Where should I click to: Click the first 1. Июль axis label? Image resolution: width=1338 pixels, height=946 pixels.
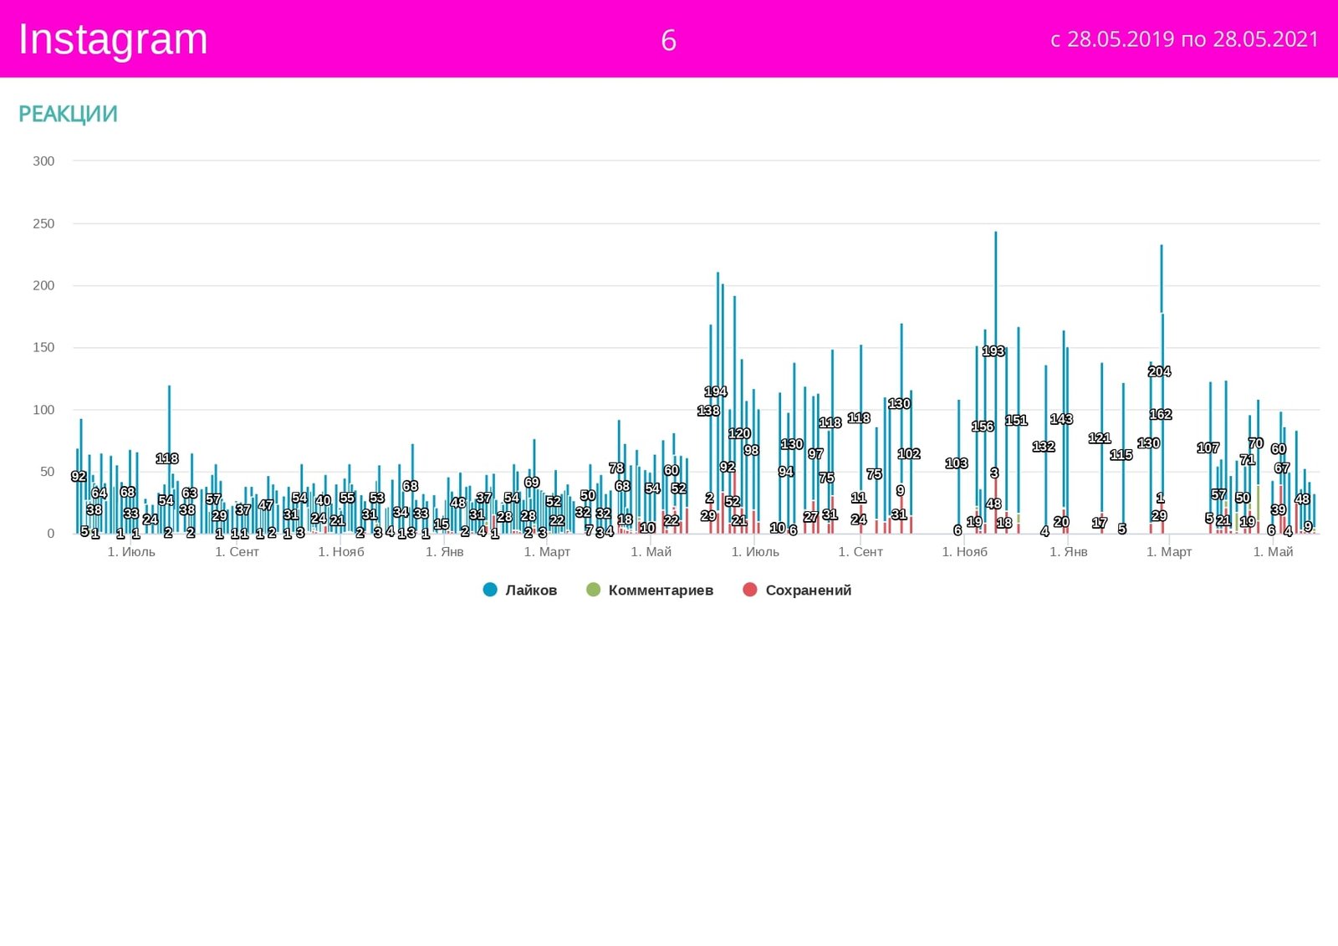(x=131, y=552)
